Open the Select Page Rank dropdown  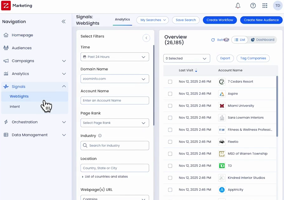(x=115, y=123)
